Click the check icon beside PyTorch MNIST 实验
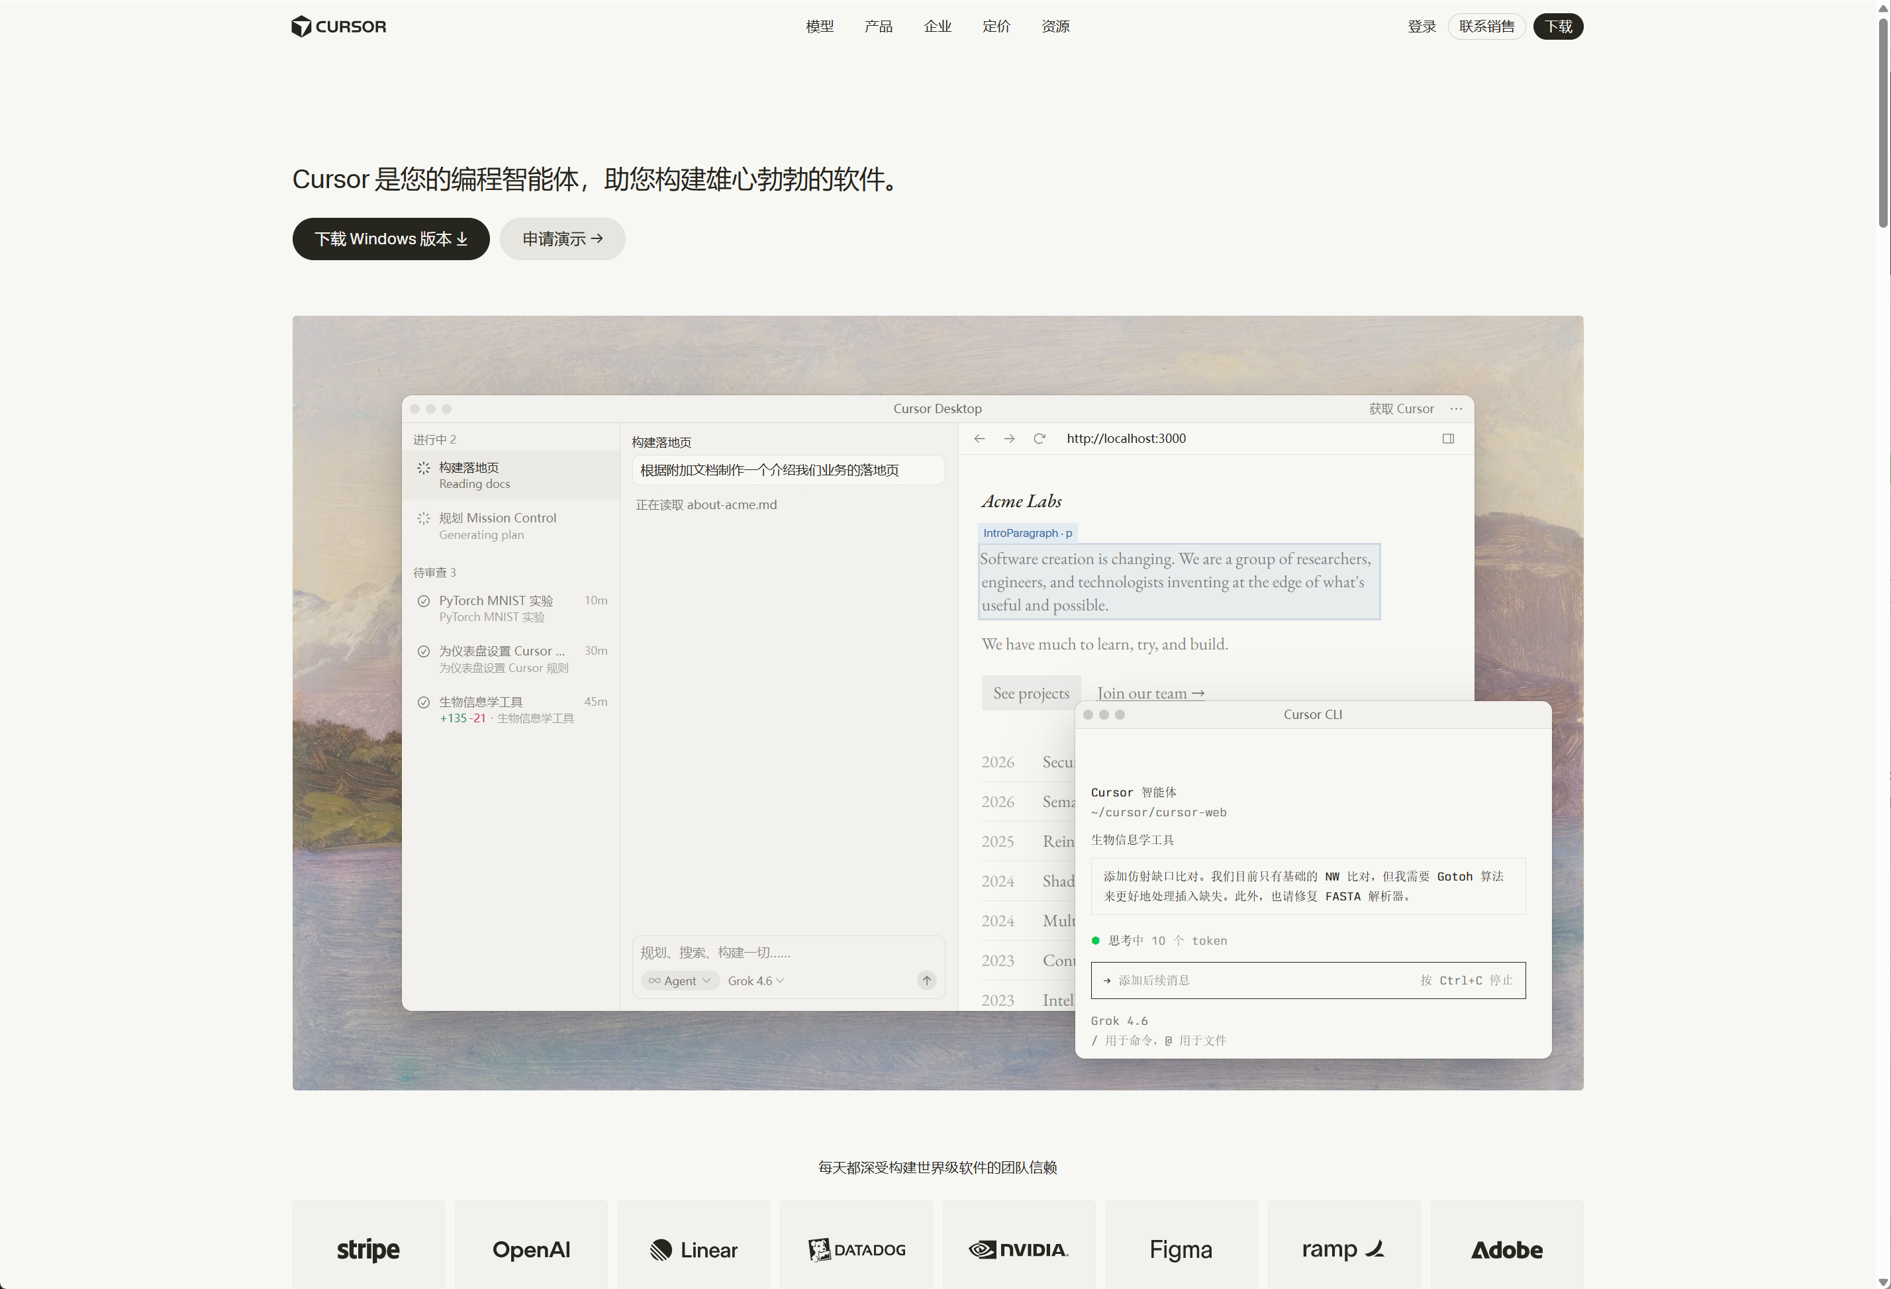The image size is (1891, 1289). [x=424, y=601]
